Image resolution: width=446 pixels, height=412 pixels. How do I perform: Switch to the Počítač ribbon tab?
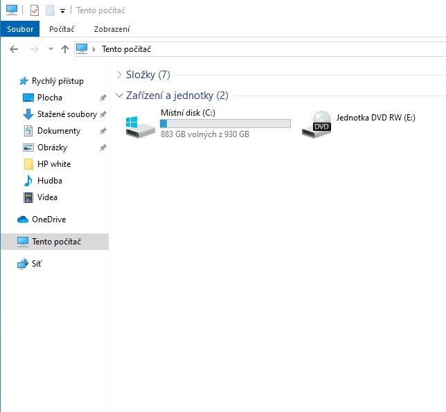coord(62,29)
